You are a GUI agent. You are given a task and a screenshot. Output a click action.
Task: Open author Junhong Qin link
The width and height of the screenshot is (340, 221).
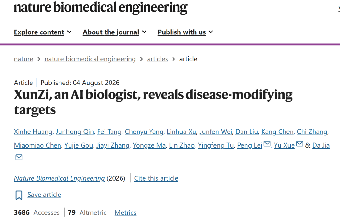[x=75, y=131]
